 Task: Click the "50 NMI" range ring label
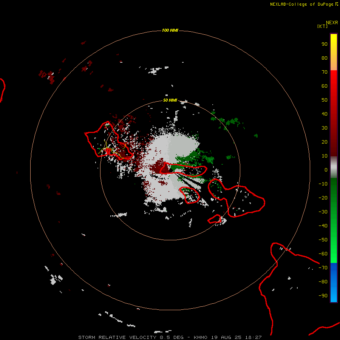170,100
